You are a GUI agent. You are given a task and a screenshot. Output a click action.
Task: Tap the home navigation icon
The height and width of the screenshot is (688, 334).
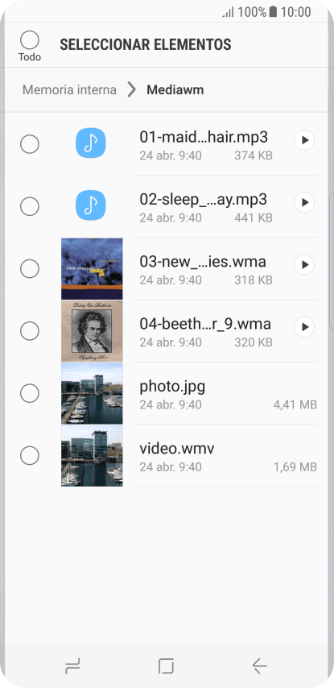point(166,666)
